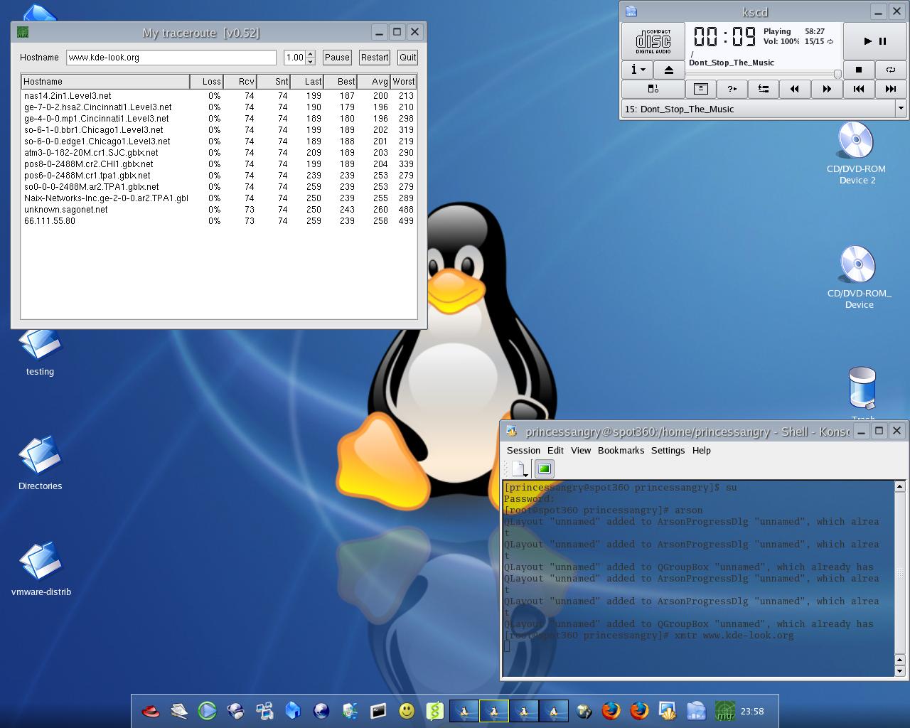This screenshot has width=910, height=728.
Task: Increase the interval spinner in My traceroute
Action: (310, 54)
